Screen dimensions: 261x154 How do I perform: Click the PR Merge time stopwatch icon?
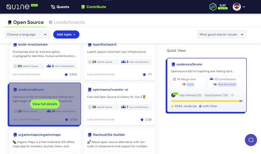174,79
